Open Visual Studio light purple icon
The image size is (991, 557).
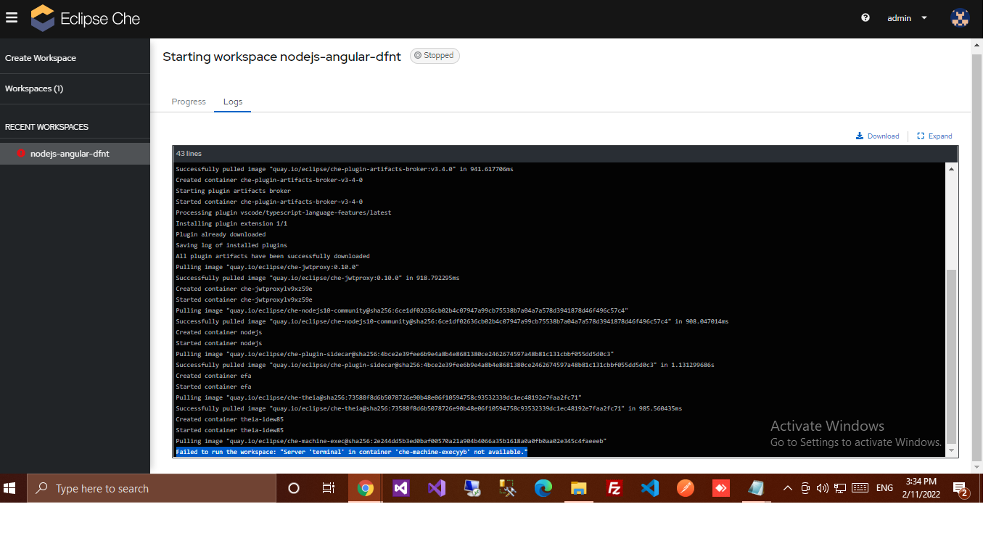coord(436,488)
